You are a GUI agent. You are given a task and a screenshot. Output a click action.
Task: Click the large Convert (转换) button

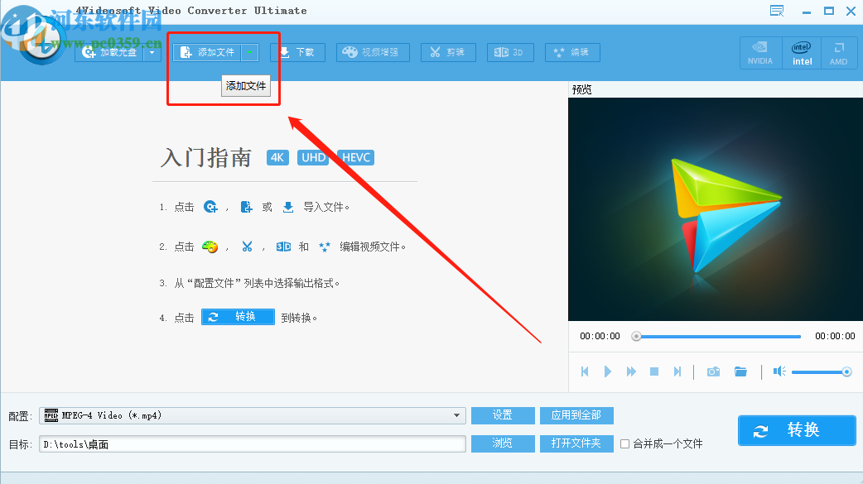pyautogui.click(x=797, y=430)
